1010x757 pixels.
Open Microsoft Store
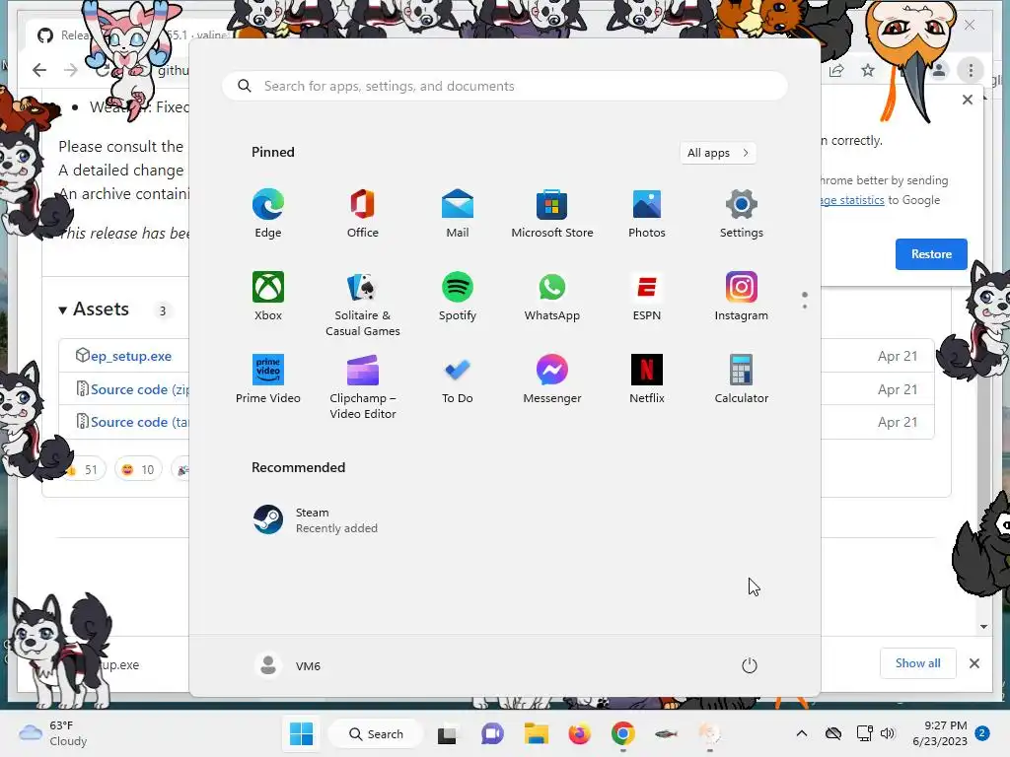[552, 214]
